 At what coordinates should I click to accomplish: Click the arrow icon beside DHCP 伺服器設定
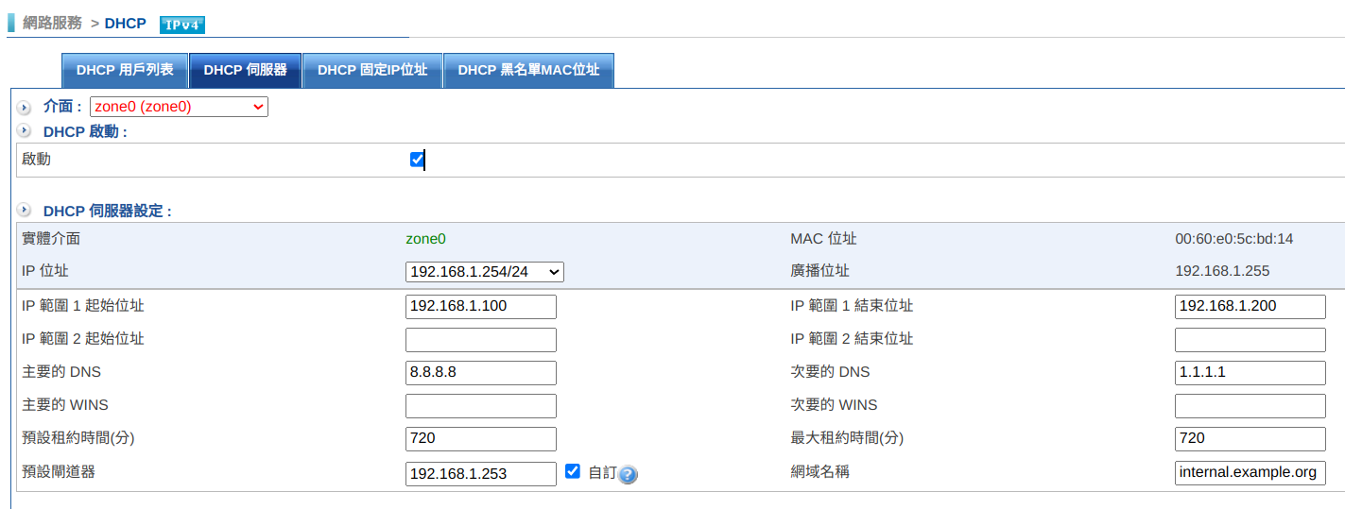pos(25,211)
